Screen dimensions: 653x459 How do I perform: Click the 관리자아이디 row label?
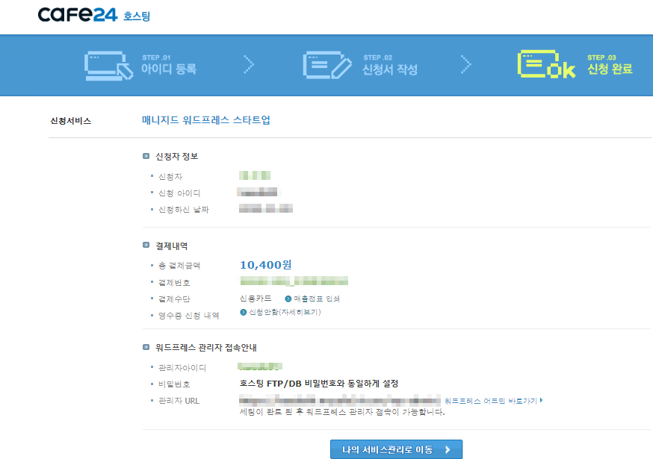[x=182, y=367]
